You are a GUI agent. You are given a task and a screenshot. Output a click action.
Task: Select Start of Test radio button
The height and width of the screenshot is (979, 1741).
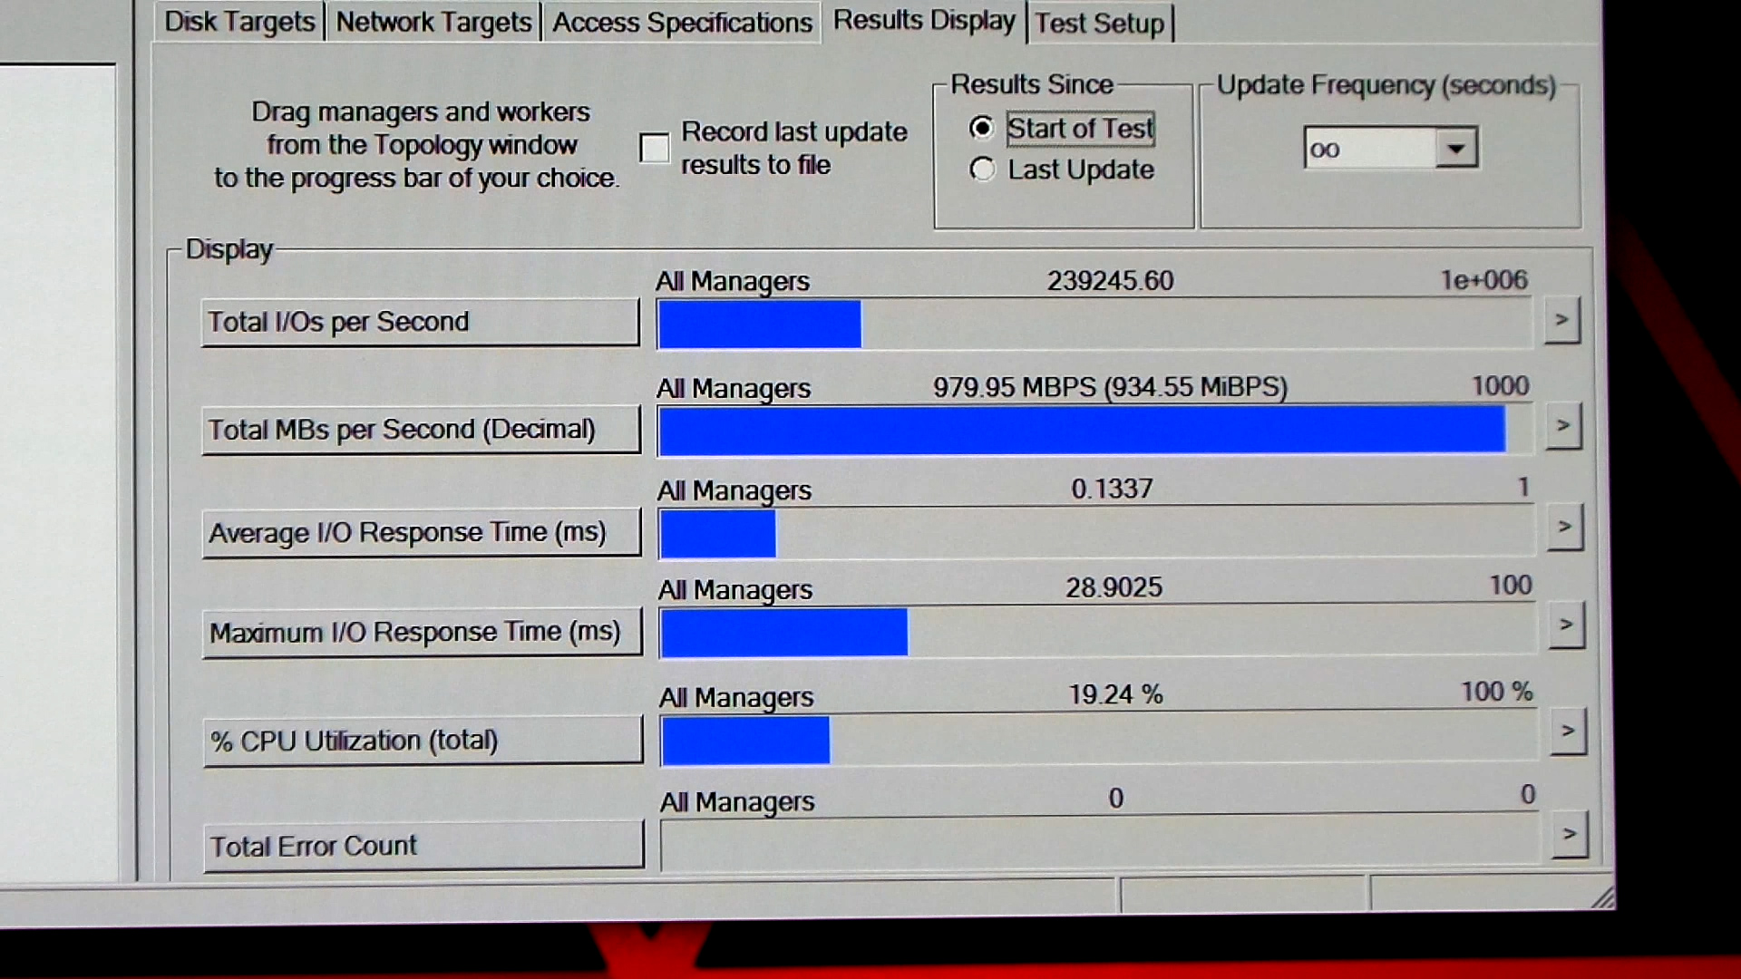(x=980, y=128)
